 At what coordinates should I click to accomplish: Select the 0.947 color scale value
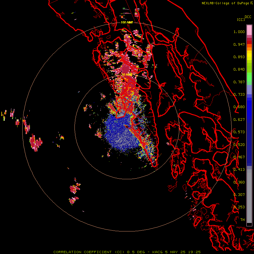(x=239, y=44)
